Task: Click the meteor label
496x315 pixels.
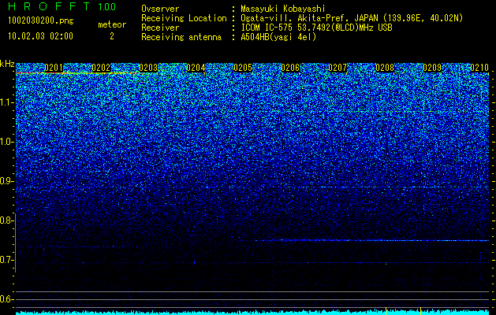Action: (112, 24)
